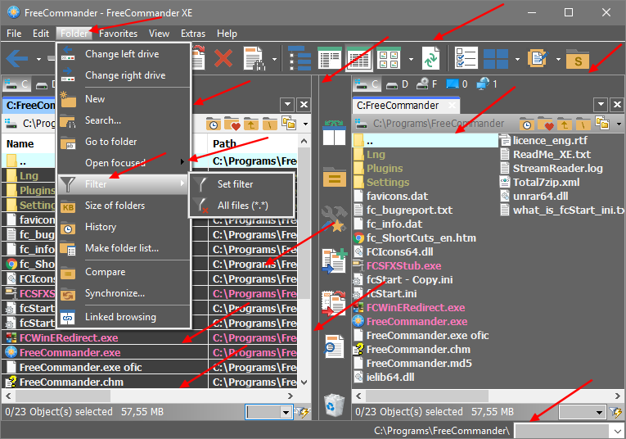The height and width of the screenshot is (439, 626).
Task: Click the Copy files icon with green plus
Action: 335,260
